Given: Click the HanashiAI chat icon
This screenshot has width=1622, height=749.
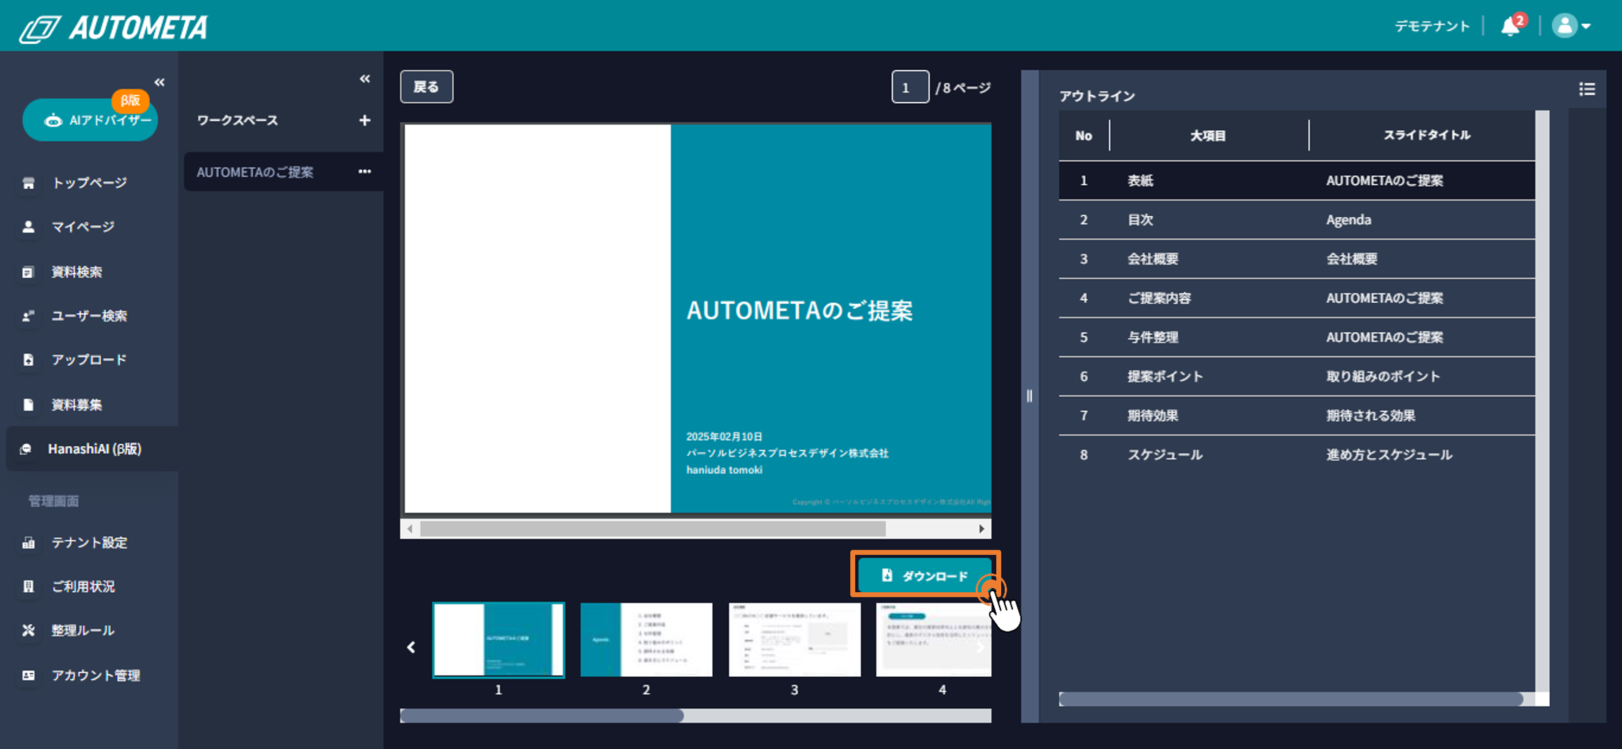Looking at the screenshot, I should tap(26, 449).
